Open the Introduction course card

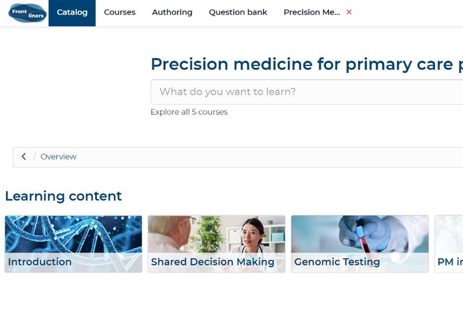(73, 244)
